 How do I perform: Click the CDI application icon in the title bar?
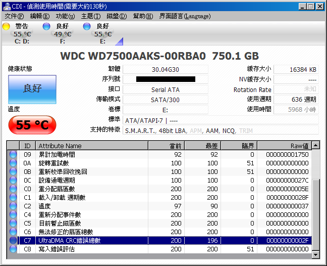[7, 6]
